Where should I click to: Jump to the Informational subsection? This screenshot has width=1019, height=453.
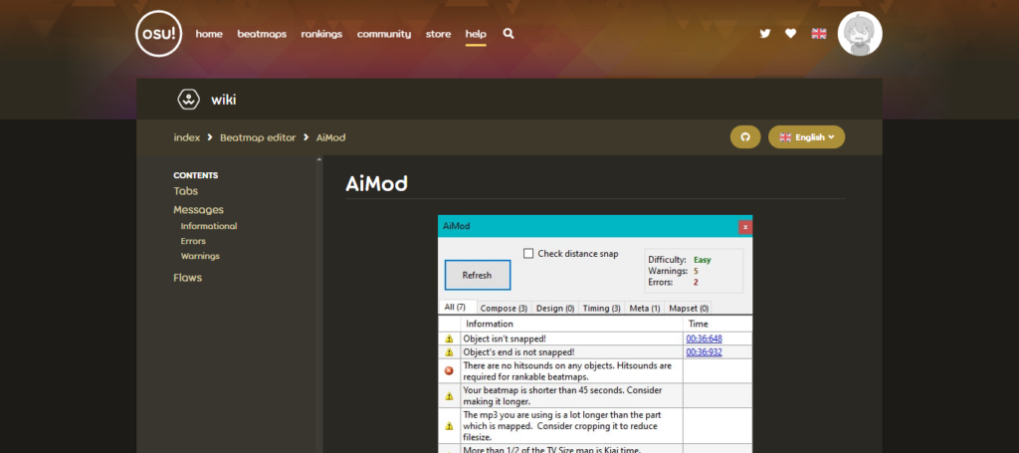point(209,226)
